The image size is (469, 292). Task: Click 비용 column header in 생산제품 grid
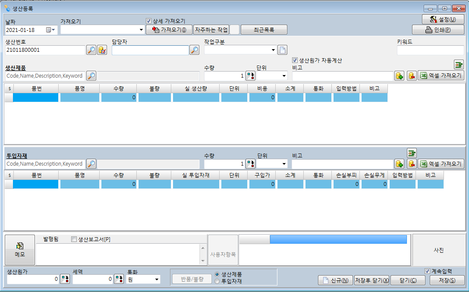point(262,88)
